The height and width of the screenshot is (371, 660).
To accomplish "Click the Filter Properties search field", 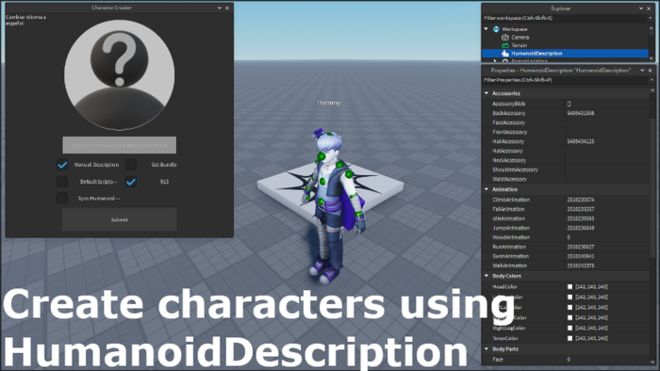I will pos(565,80).
